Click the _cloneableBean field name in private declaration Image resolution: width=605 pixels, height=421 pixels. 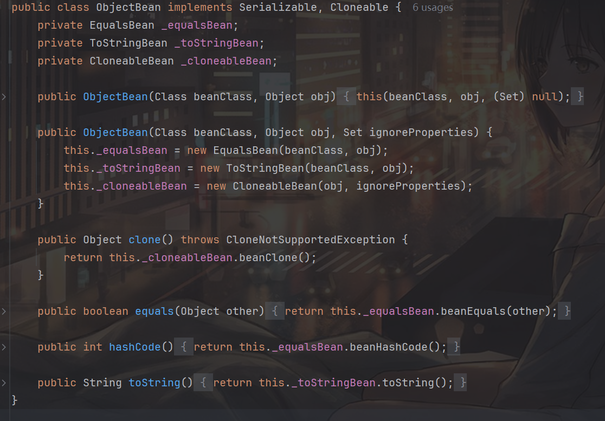[226, 61]
